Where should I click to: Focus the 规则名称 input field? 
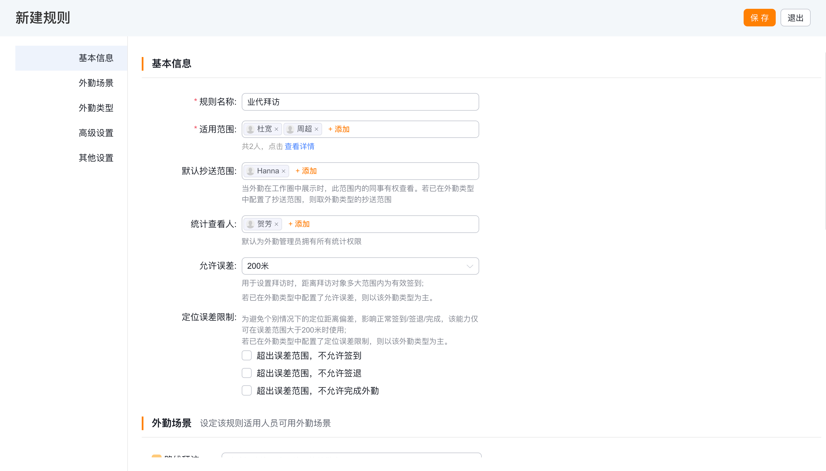tap(360, 102)
